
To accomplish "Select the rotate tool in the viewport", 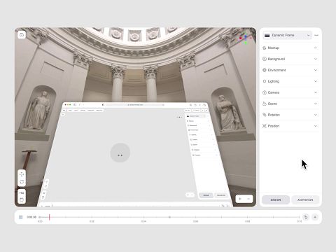I will point(22,182).
